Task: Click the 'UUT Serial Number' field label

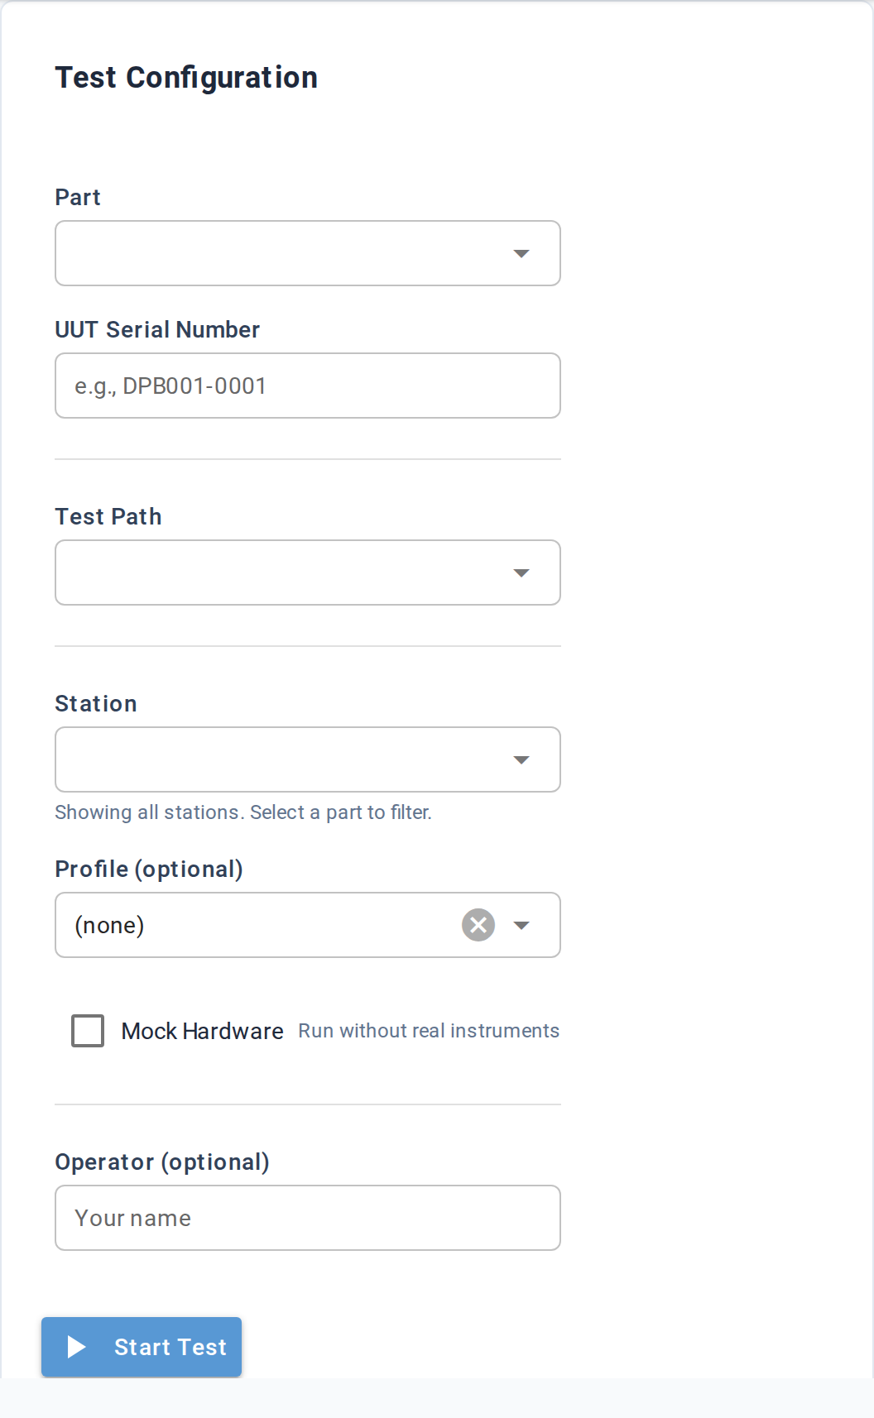Action: 157,329
